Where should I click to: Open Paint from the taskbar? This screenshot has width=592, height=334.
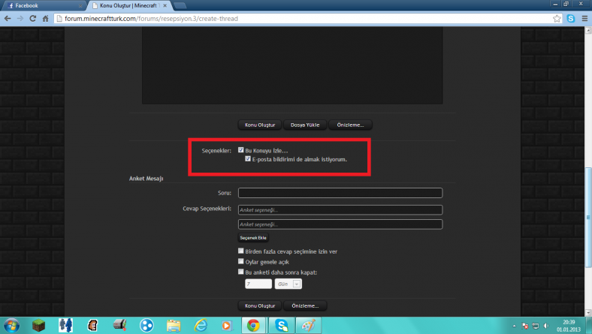click(x=309, y=325)
